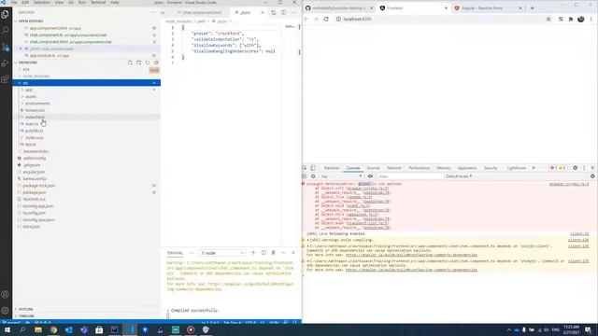Toggle device toolbar in DevTools
Viewport: 598px width, 336px height.
point(313,168)
